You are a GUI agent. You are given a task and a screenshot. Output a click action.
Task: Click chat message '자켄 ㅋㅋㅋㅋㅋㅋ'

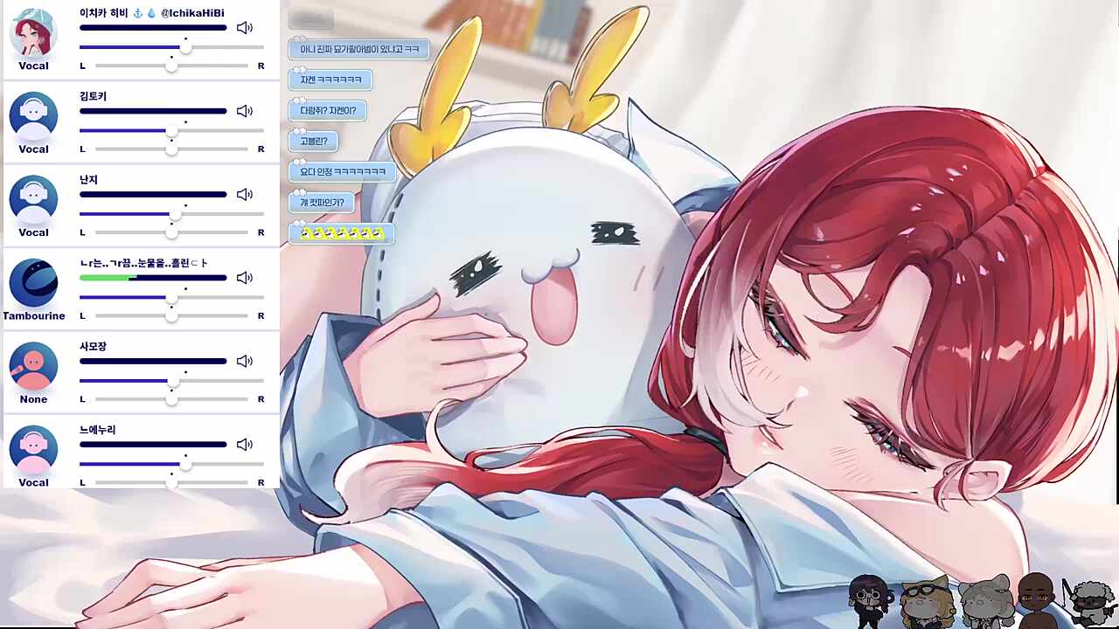(x=330, y=79)
